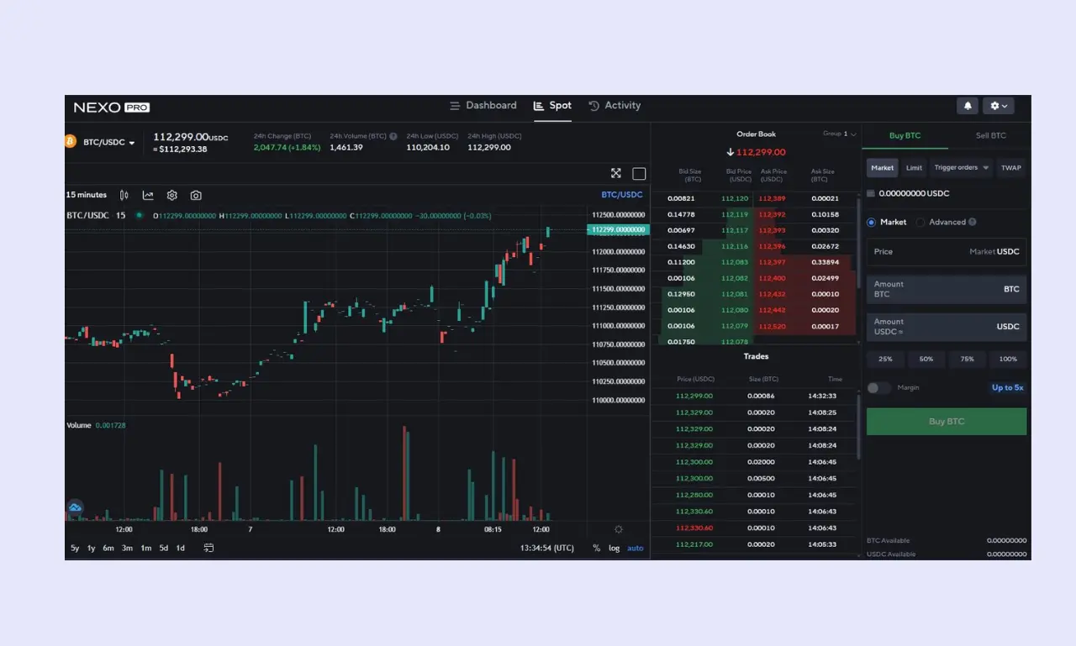This screenshot has width=1076, height=646.
Task: Toggle log scale on chart
Action: point(614,548)
